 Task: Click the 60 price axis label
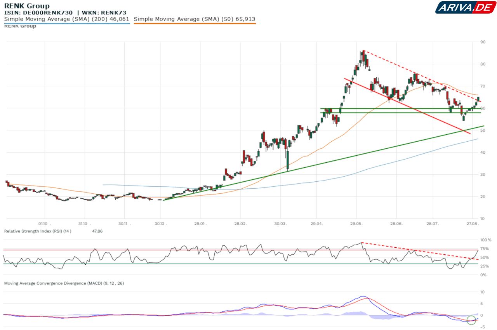(483, 108)
